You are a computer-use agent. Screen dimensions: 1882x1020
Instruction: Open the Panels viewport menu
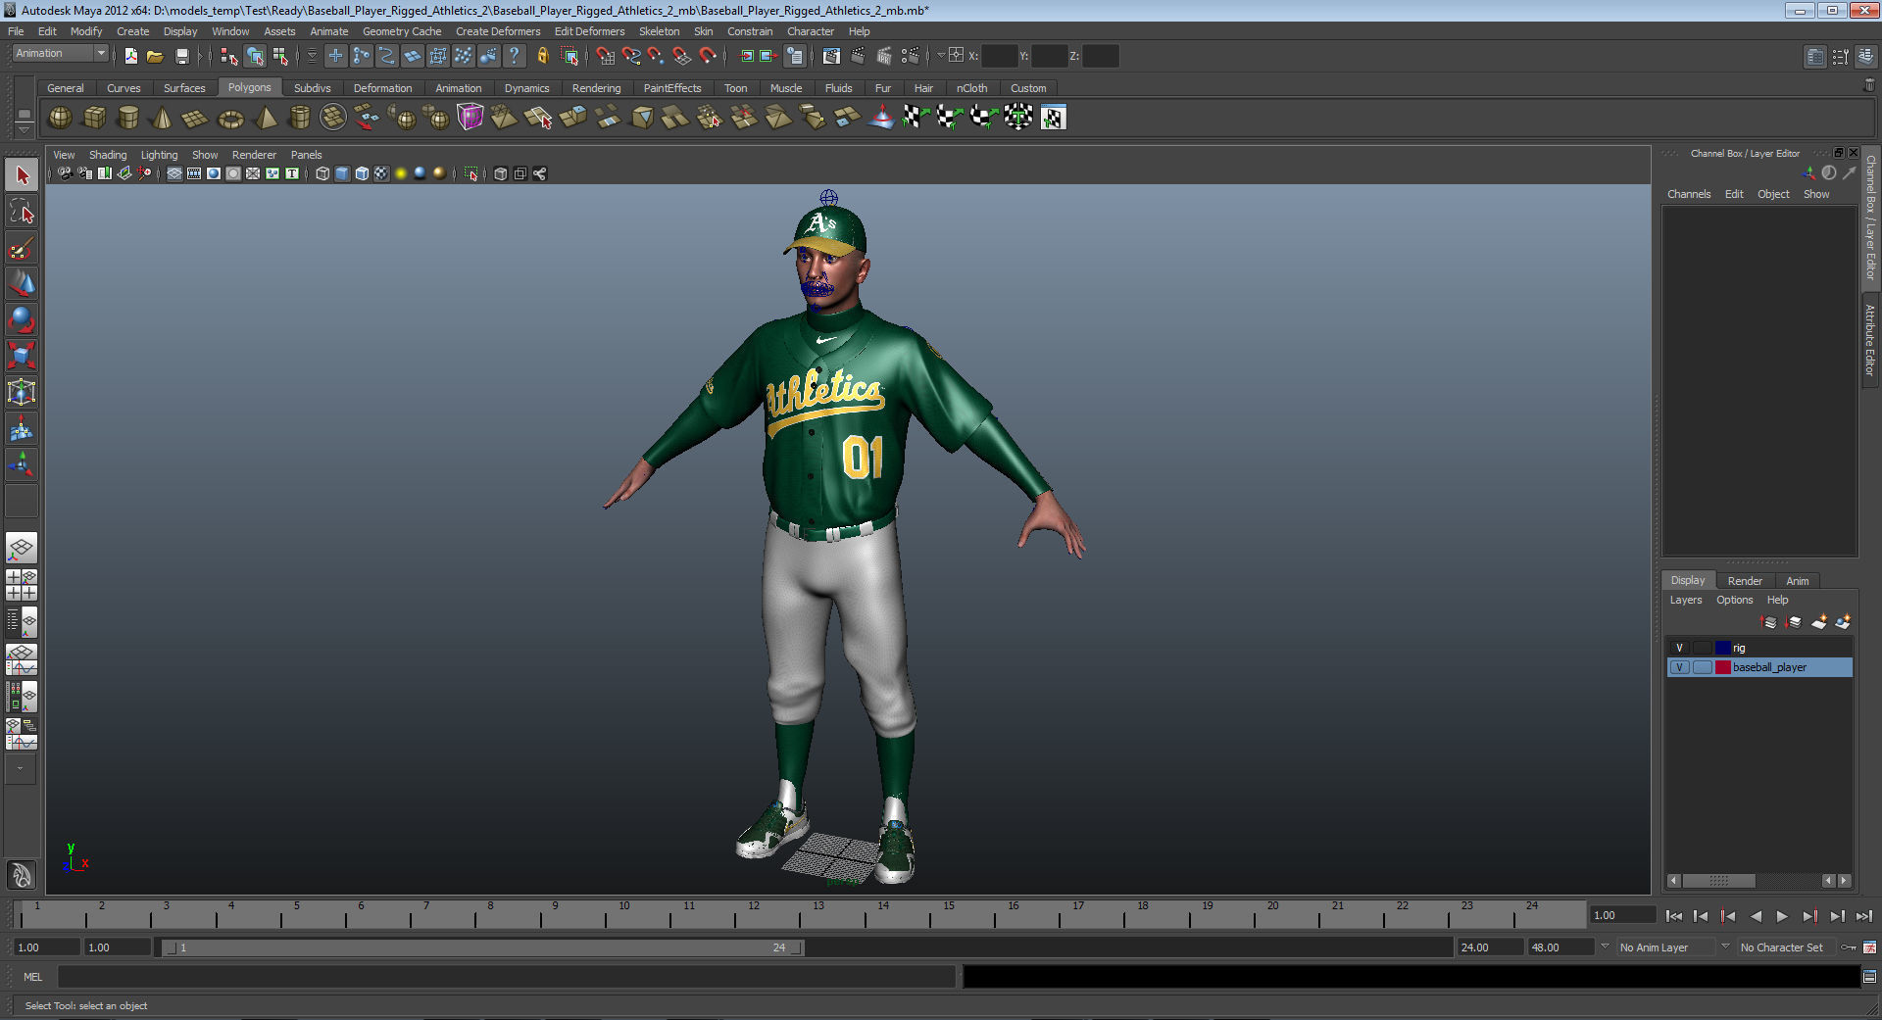(306, 155)
